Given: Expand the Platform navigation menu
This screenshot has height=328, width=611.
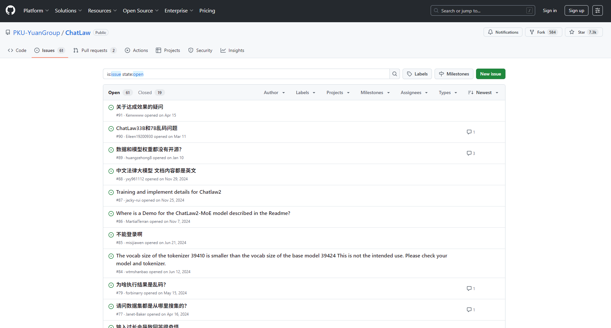Looking at the screenshot, I should coord(36,10).
